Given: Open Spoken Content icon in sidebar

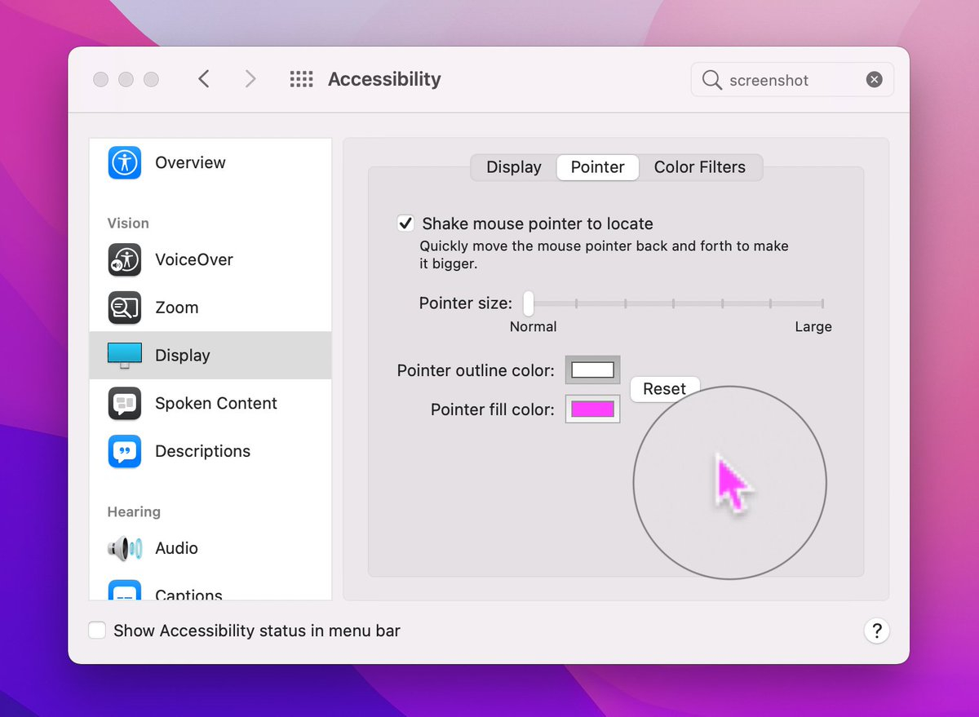Looking at the screenshot, I should [125, 403].
